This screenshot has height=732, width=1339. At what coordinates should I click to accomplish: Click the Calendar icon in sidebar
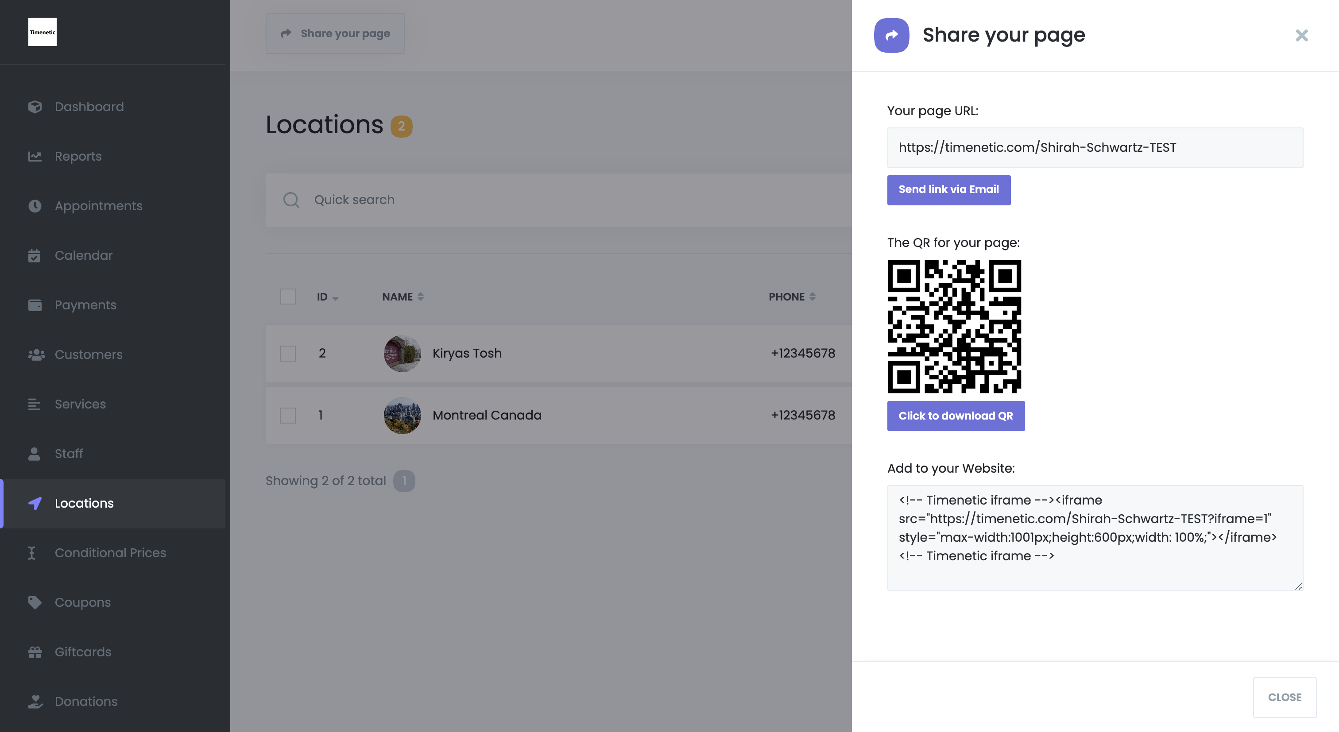tap(34, 256)
